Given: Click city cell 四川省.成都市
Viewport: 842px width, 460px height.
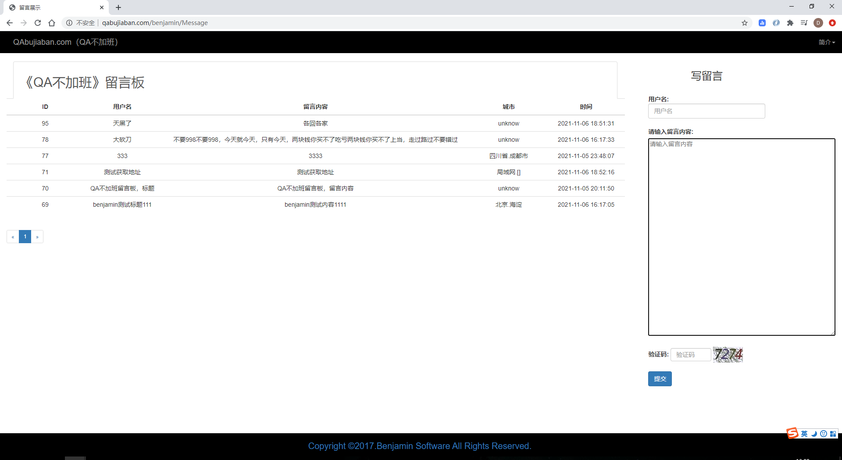Looking at the screenshot, I should pyautogui.click(x=509, y=156).
